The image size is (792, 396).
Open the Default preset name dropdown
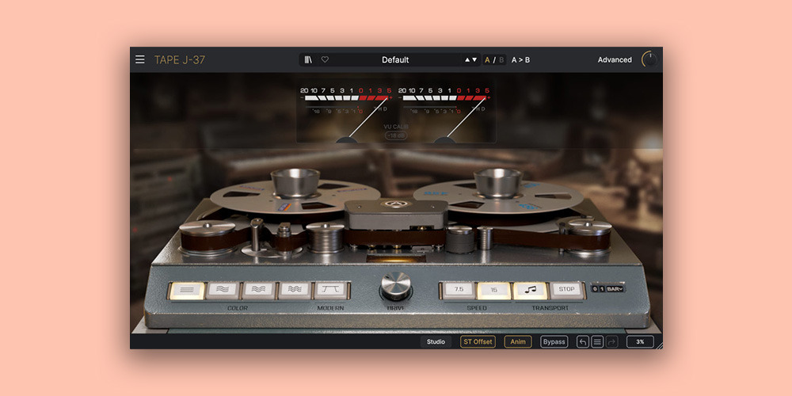(395, 59)
